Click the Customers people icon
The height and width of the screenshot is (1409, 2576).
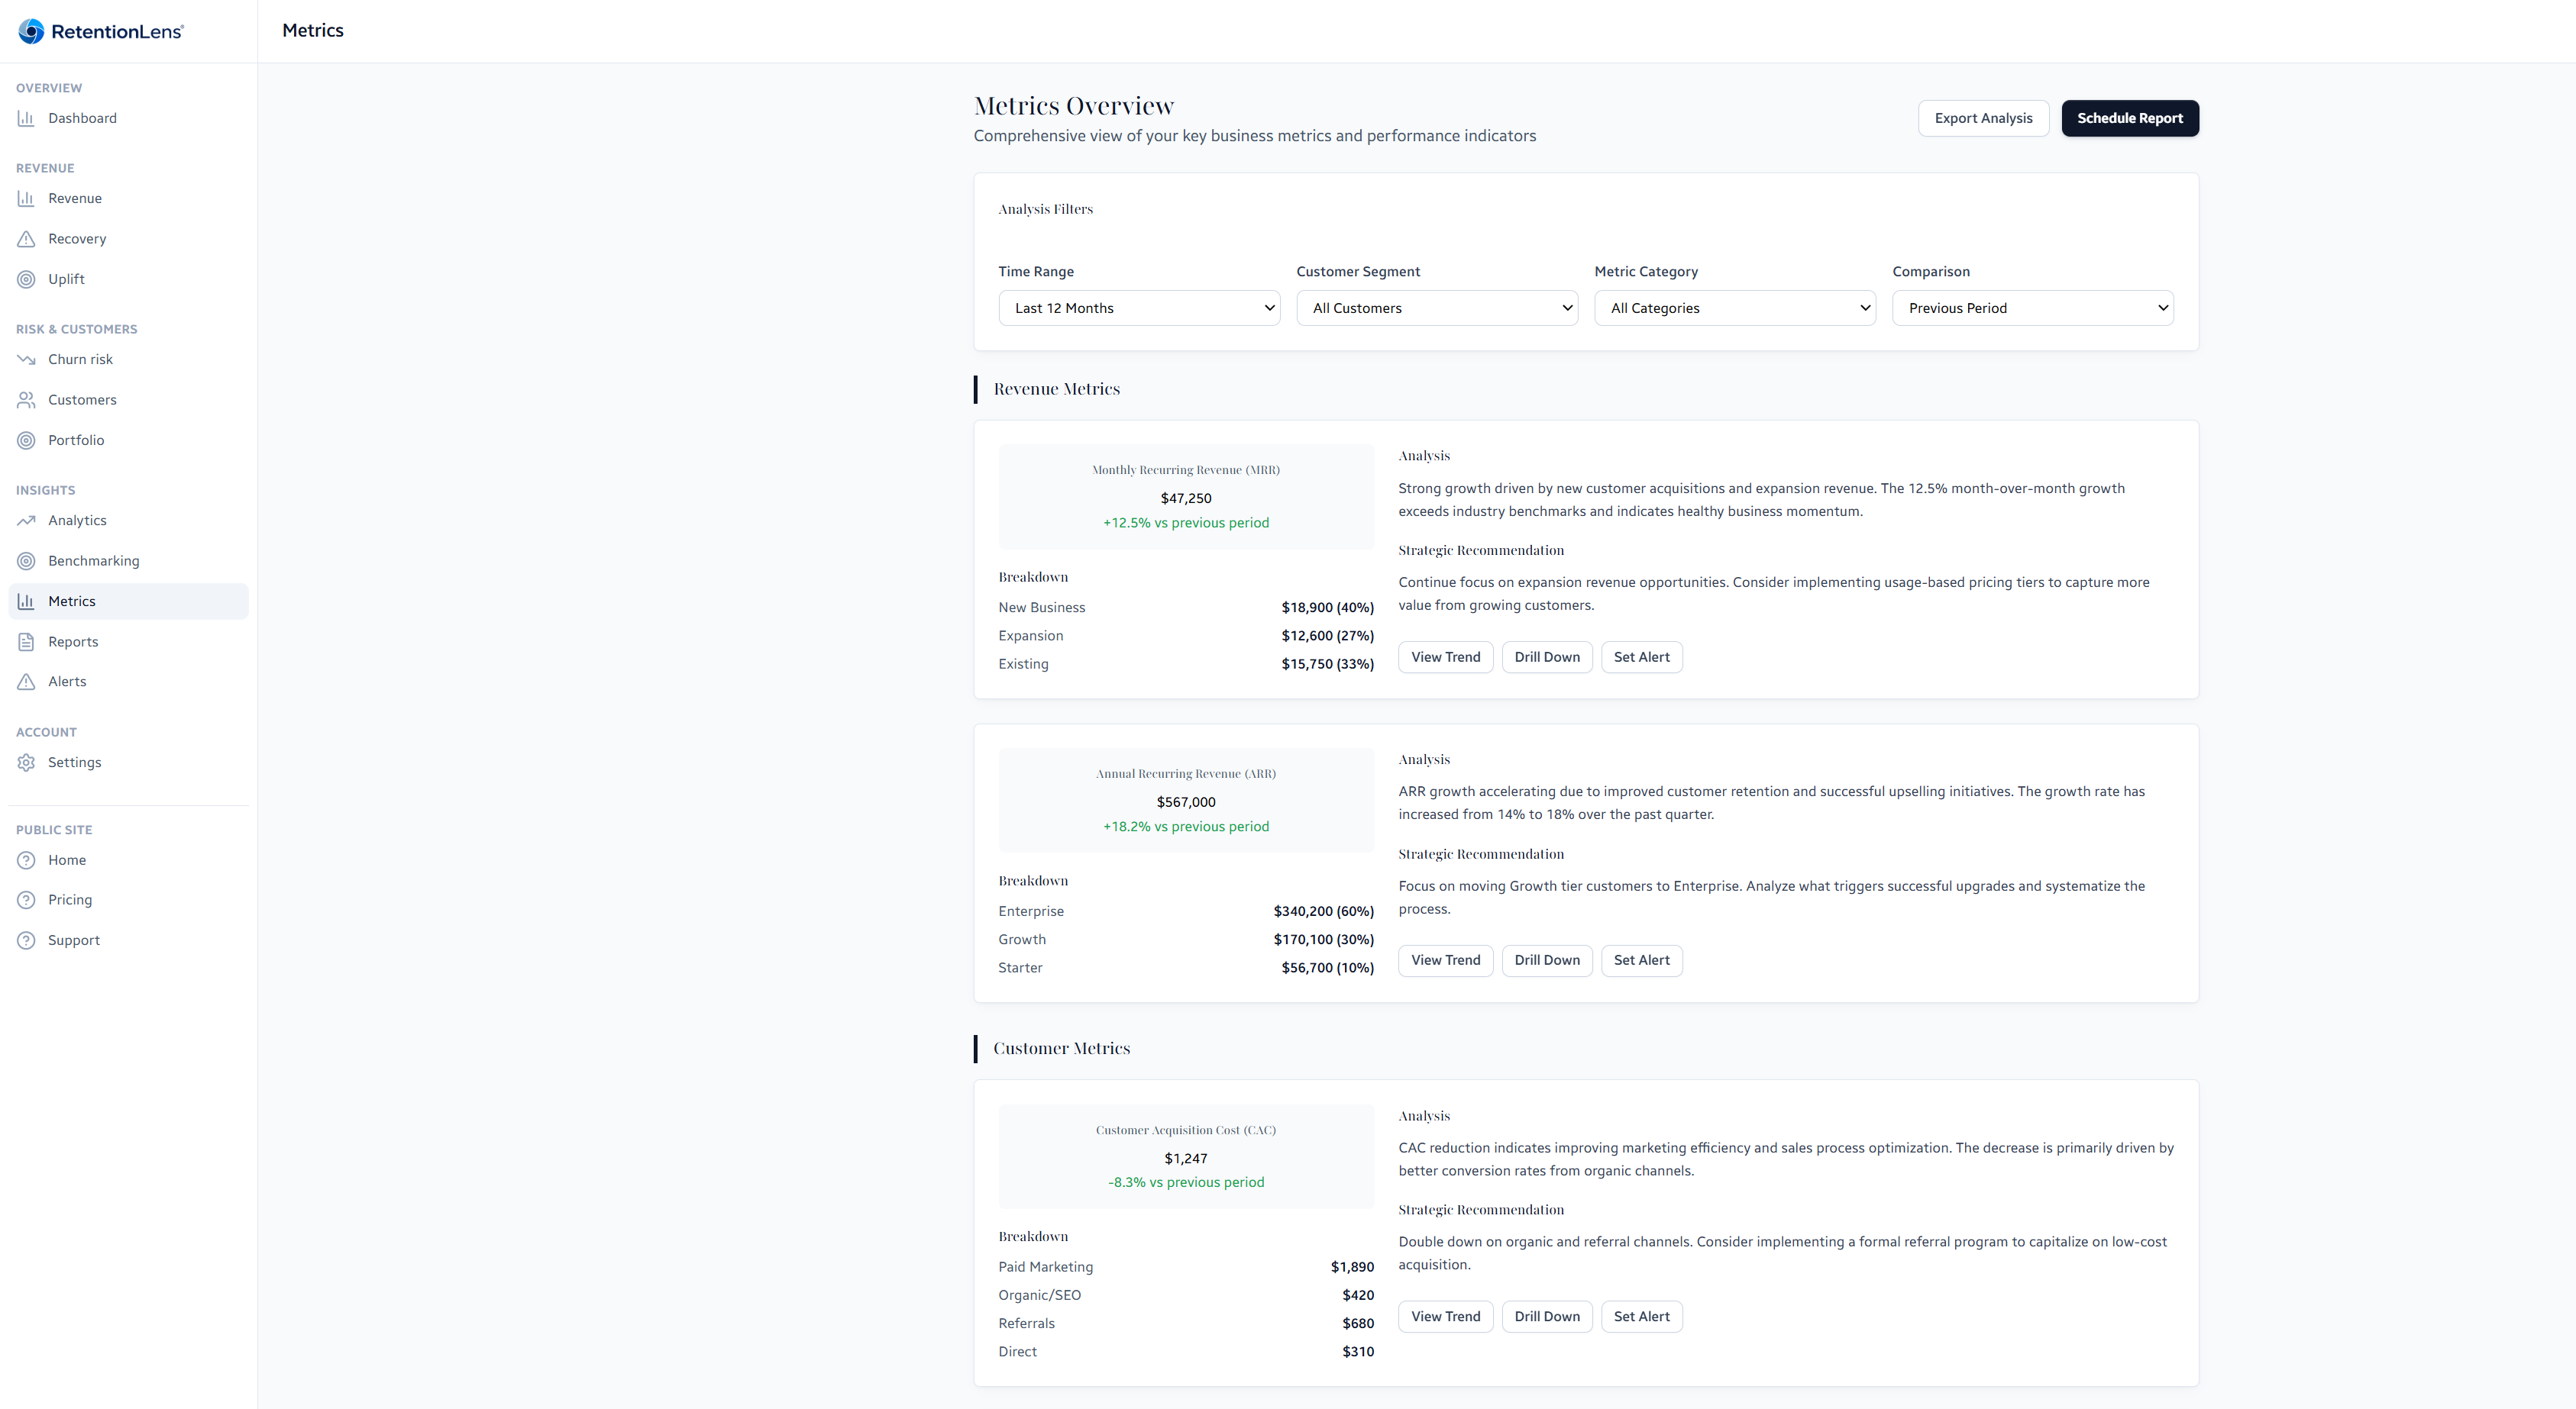[x=26, y=400]
